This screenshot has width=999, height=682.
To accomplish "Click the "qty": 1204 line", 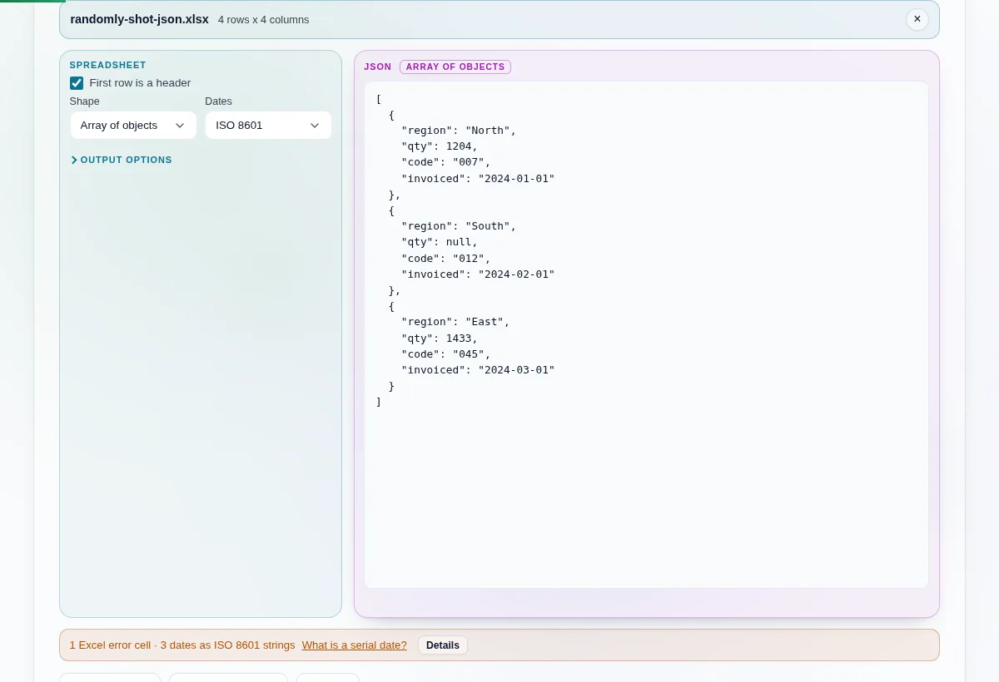I will (440, 146).
